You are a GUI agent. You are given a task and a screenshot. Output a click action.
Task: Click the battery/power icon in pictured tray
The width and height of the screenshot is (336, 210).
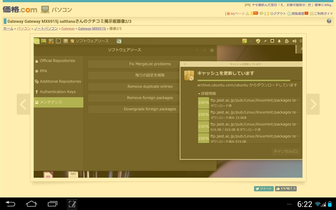point(287,41)
